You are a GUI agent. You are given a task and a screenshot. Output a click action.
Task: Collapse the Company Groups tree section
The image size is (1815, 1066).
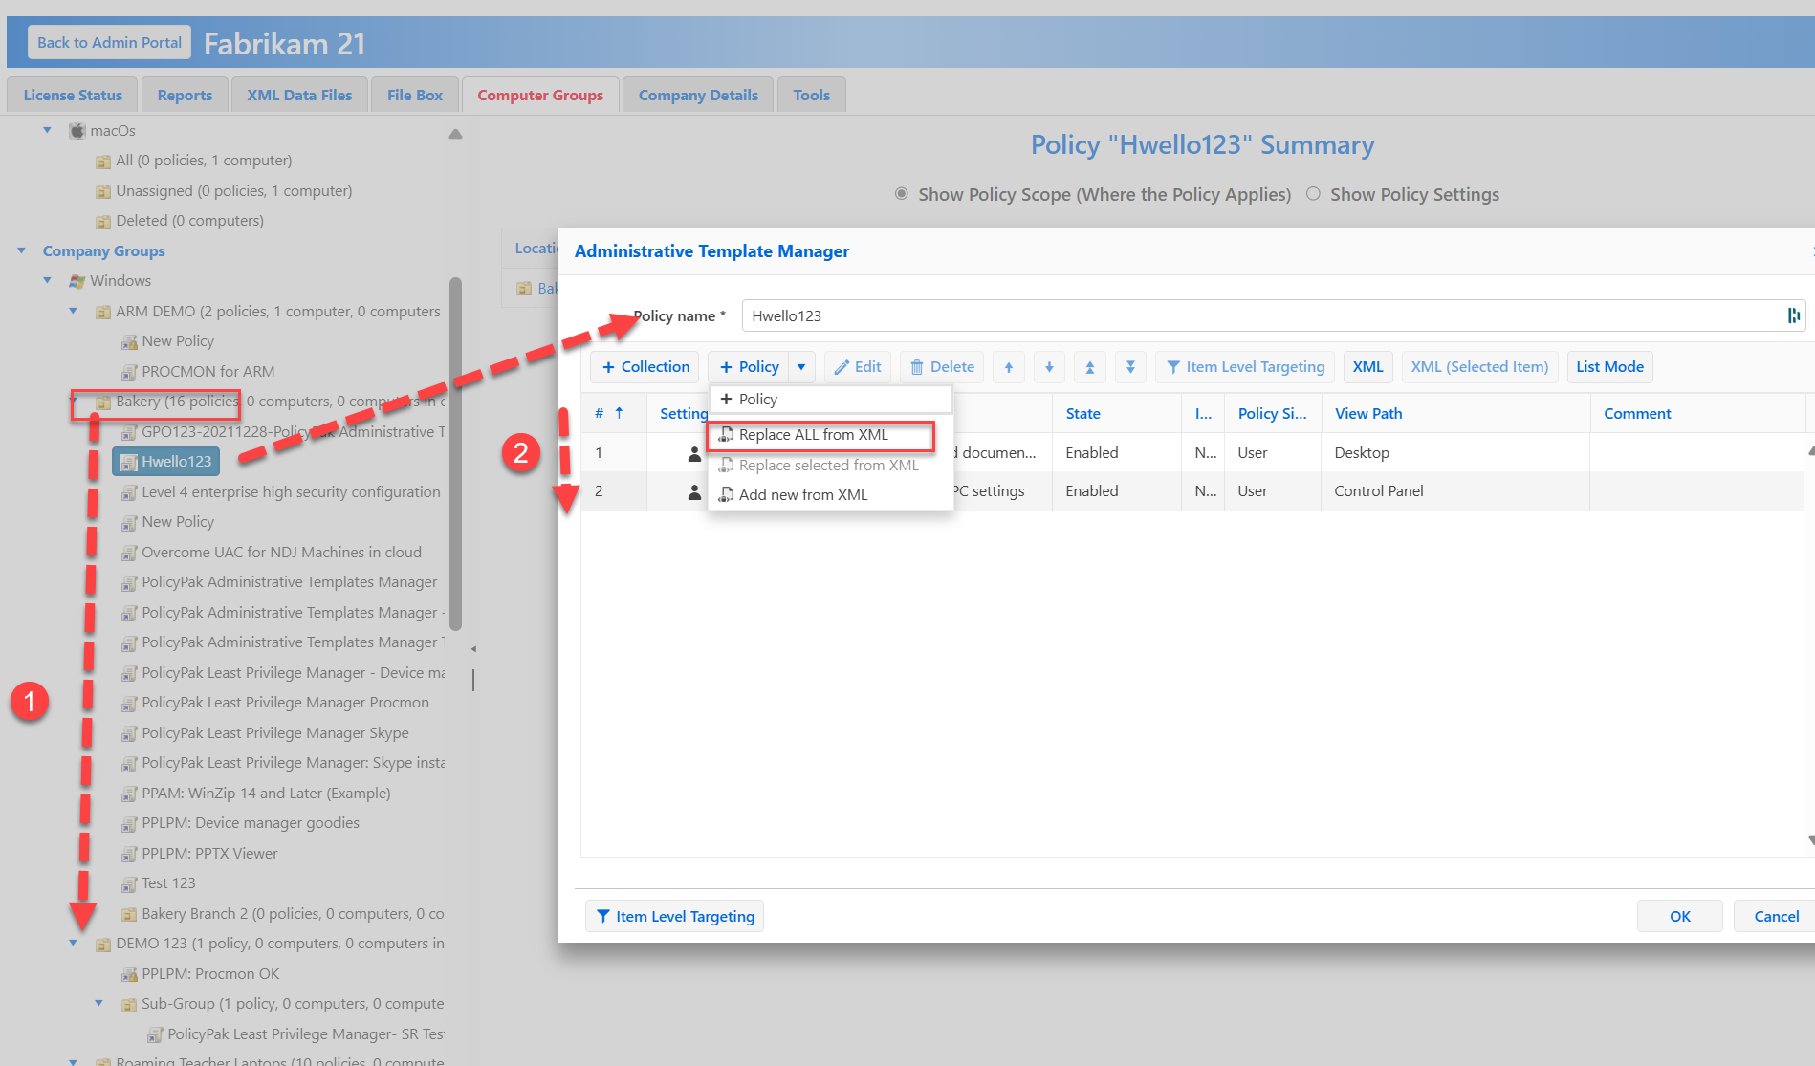tap(21, 250)
